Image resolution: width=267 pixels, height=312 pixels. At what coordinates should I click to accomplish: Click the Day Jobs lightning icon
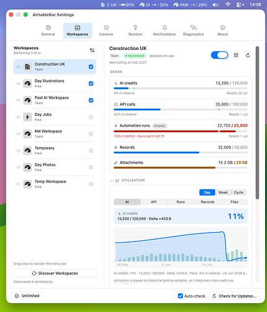(x=27, y=117)
